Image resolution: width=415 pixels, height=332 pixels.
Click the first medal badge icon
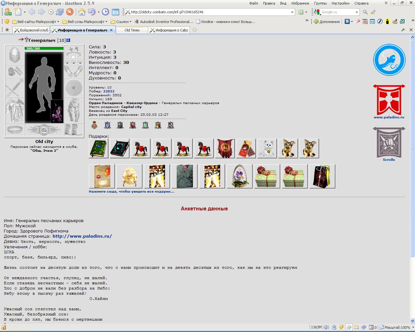click(95, 125)
